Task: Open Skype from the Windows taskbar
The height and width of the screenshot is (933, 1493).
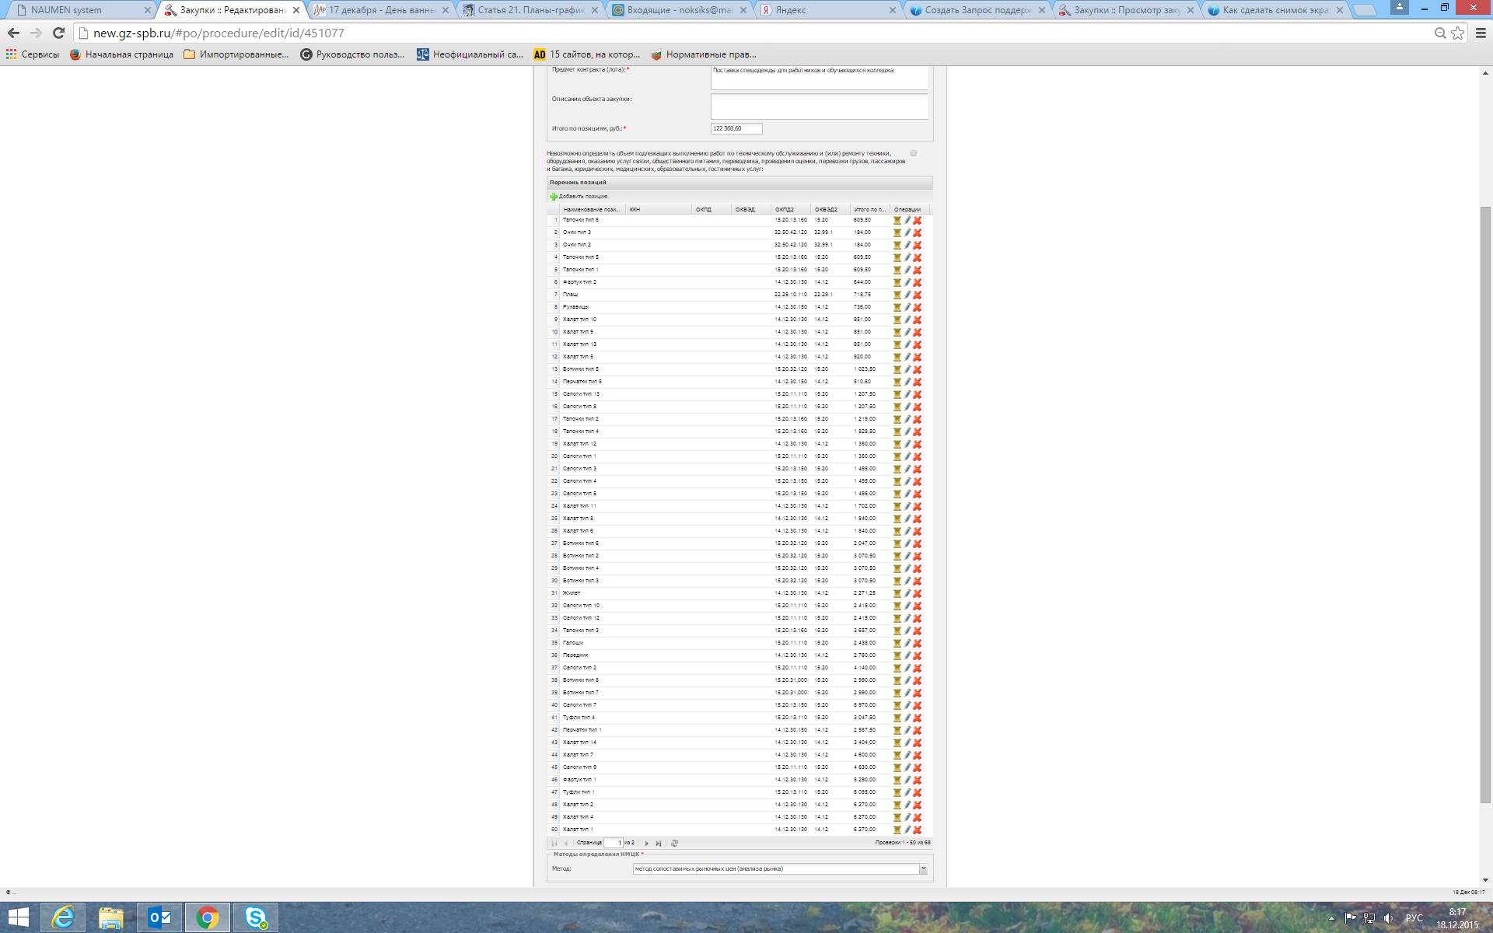Action: pos(256,918)
